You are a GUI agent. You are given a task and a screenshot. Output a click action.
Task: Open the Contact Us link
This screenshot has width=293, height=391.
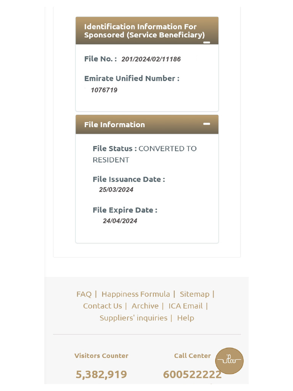103,306
